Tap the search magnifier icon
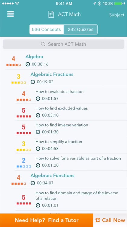Image resolution: width=127 pixels, height=227 pixels. point(43,44)
